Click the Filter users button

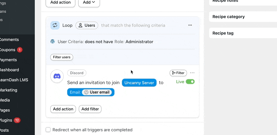click(x=62, y=57)
